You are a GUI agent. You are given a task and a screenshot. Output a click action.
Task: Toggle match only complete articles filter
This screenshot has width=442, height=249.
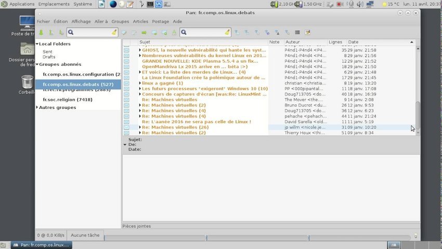(267, 33)
